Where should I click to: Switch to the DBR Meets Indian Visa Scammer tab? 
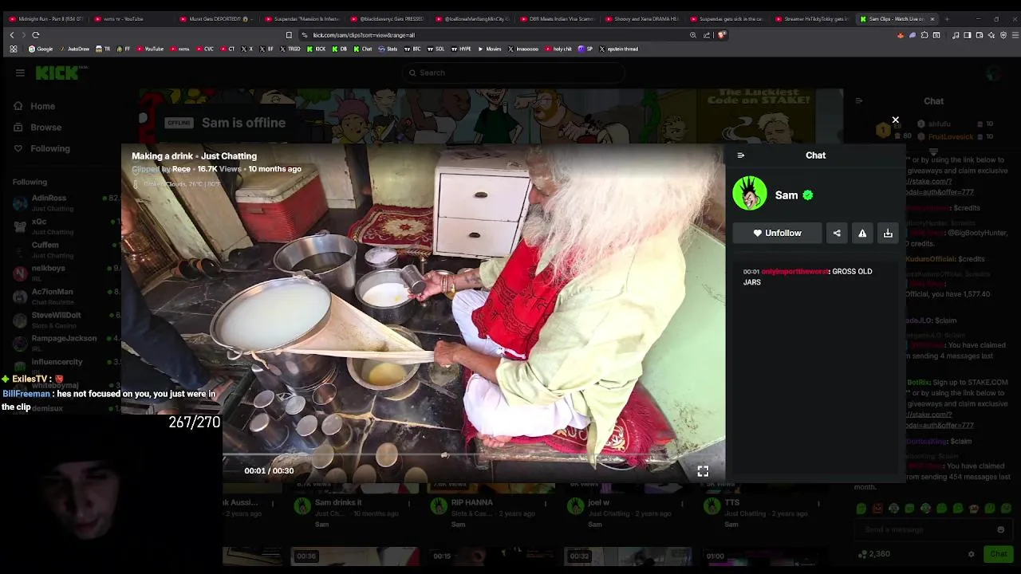[557, 18]
